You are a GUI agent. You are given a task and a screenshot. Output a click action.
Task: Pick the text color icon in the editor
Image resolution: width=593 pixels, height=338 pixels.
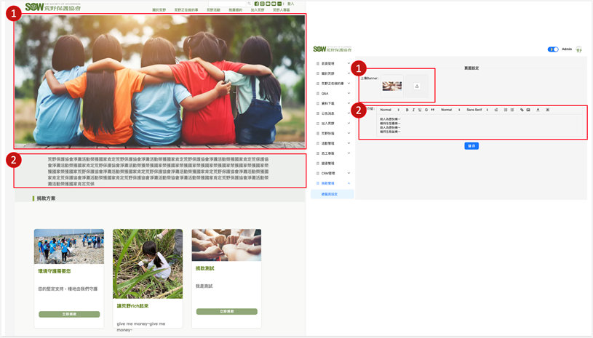(x=538, y=110)
